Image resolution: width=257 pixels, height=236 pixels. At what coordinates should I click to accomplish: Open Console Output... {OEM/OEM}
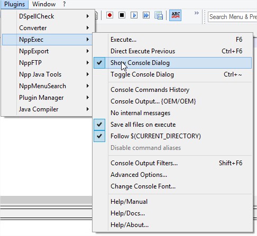(x=173, y=101)
